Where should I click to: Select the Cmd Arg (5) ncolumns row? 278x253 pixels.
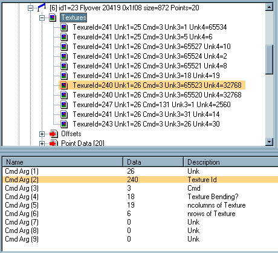point(140,205)
